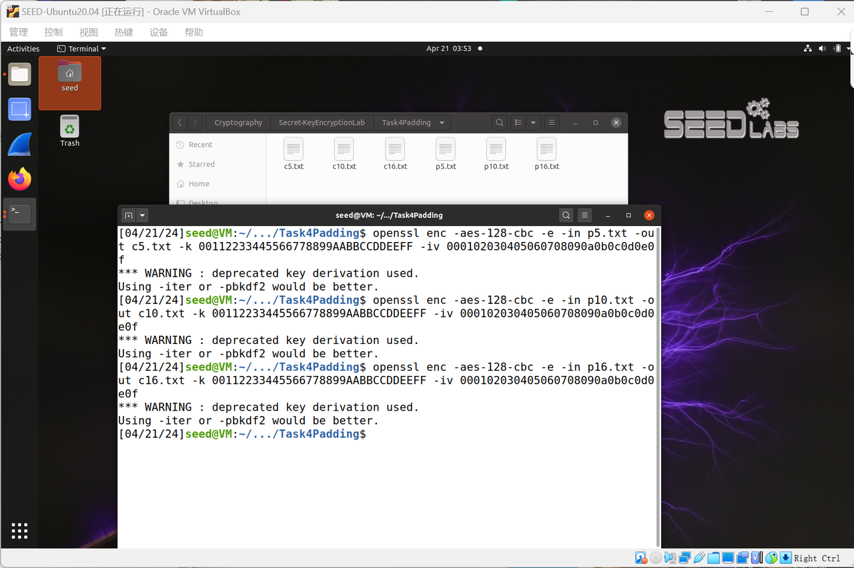Open Home in Files sidebar
This screenshot has width=854, height=568.
tap(199, 184)
